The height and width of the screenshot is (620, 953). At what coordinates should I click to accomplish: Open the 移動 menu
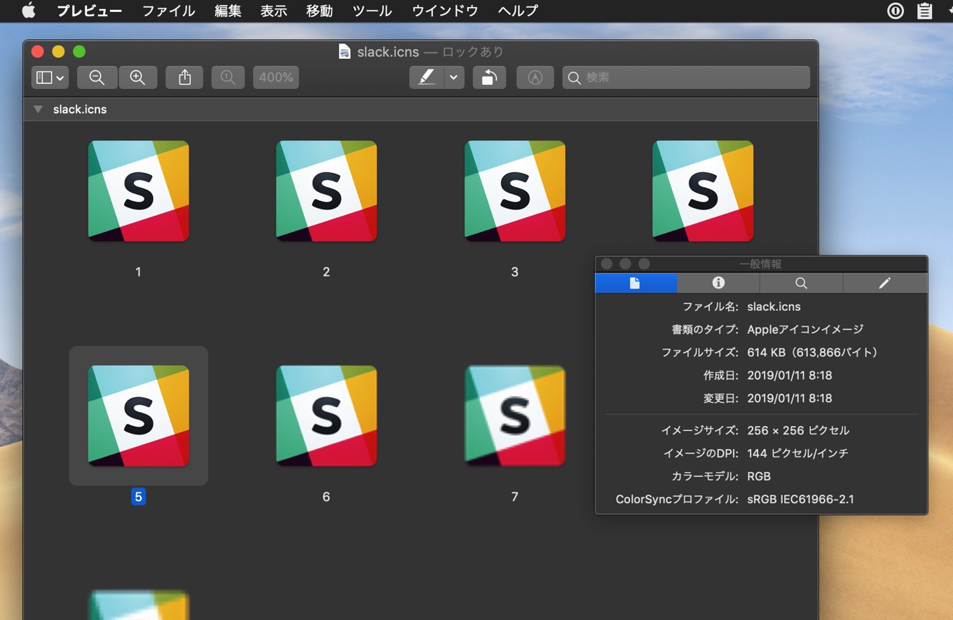coord(320,11)
